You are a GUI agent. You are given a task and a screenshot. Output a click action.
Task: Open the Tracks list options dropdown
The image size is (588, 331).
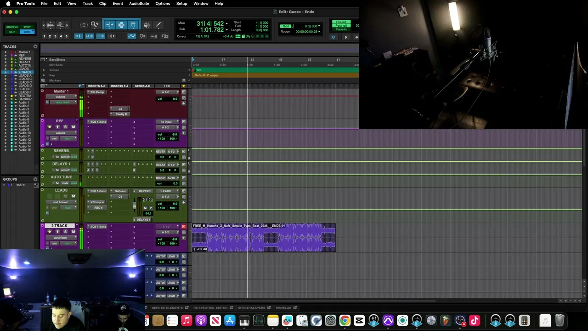point(35,46)
